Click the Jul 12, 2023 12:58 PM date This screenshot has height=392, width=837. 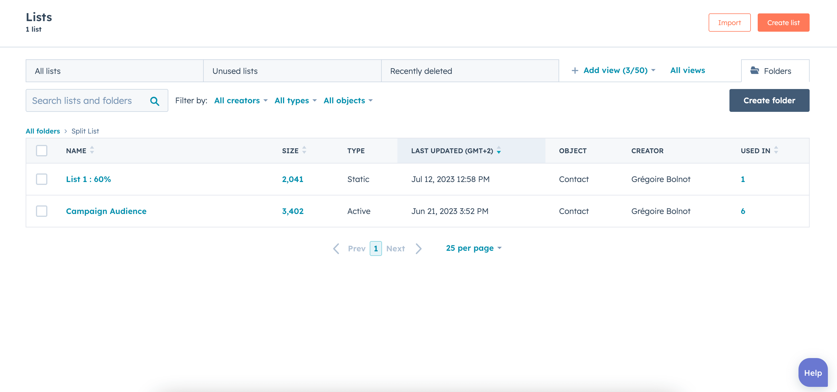[450, 179]
